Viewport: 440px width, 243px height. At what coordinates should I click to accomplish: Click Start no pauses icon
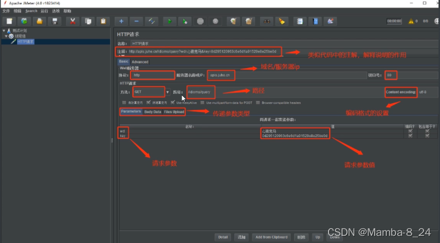pyautogui.click(x=185, y=21)
